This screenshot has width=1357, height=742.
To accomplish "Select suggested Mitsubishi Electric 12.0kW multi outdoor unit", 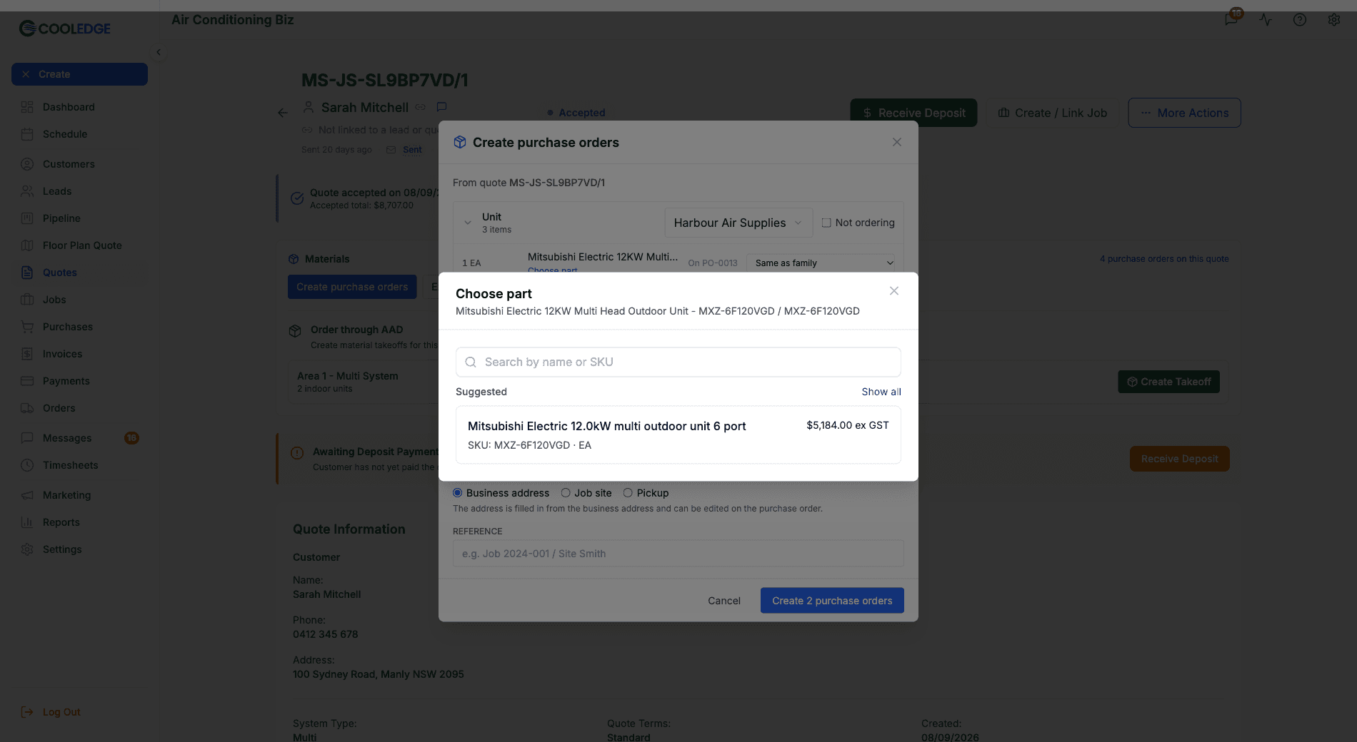I will click(x=678, y=435).
